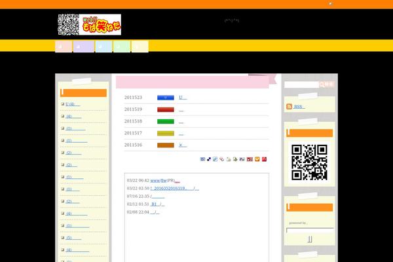
Task: Click the date text '2011516'
Action: point(133,145)
